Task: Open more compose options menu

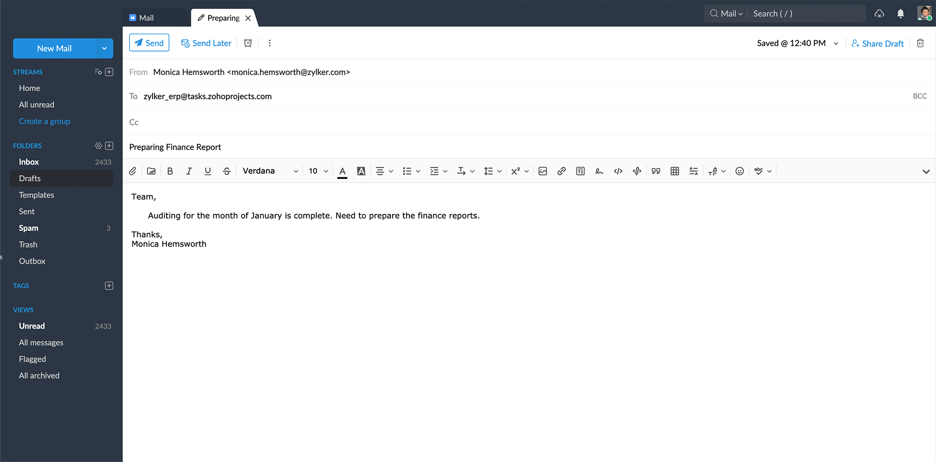Action: point(270,43)
